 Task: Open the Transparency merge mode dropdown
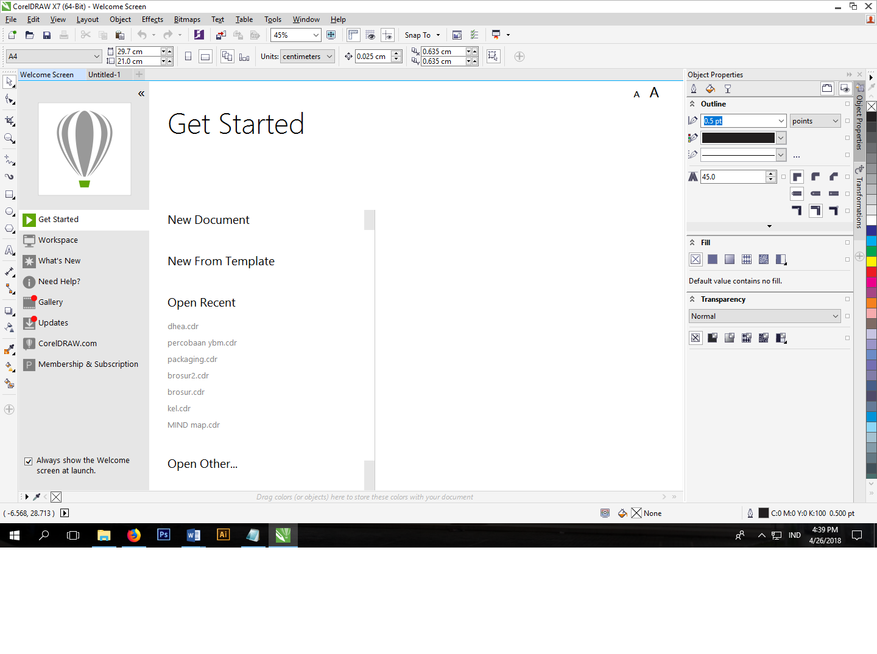[x=835, y=316]
